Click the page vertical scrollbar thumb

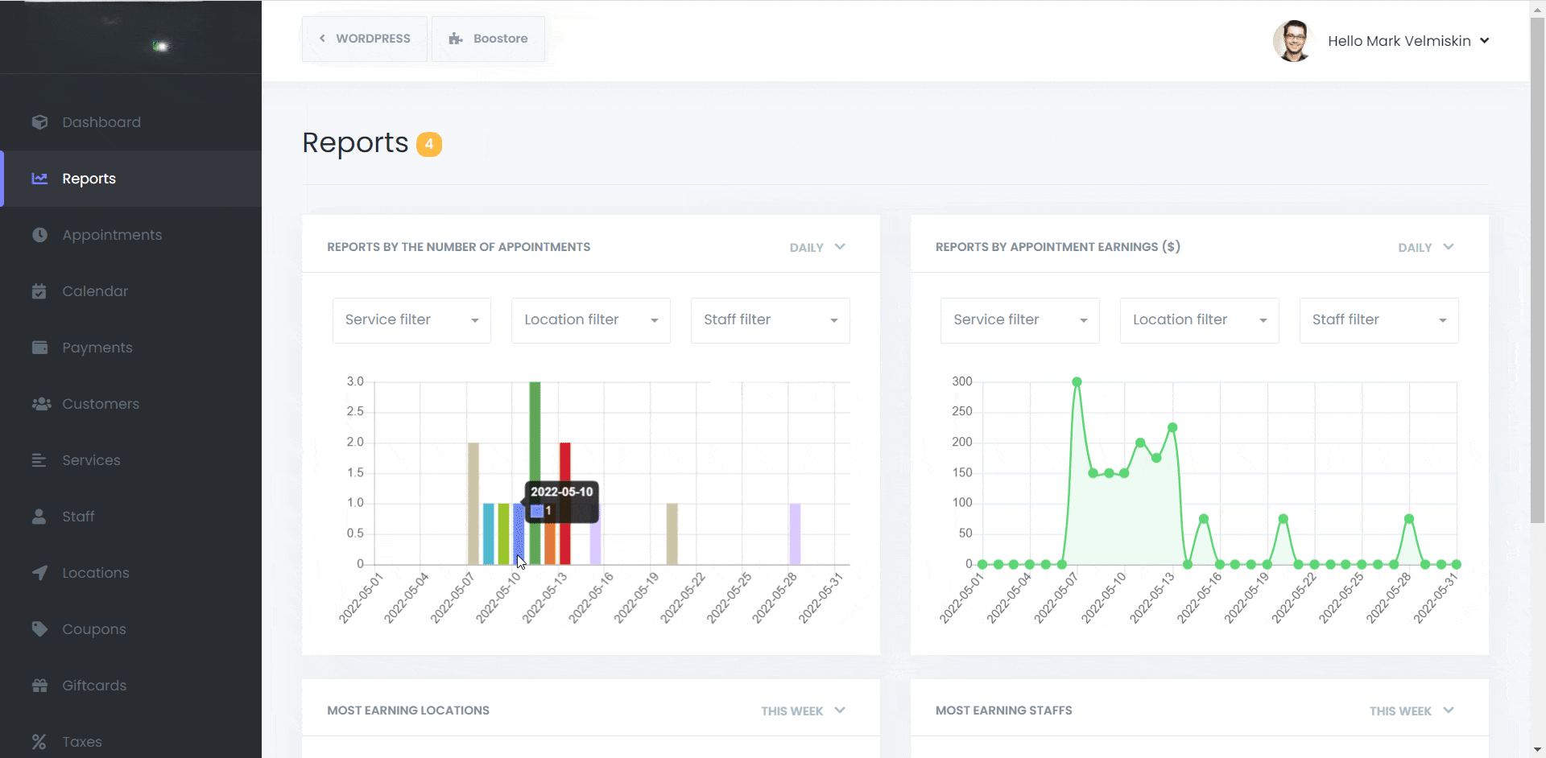1537,266
